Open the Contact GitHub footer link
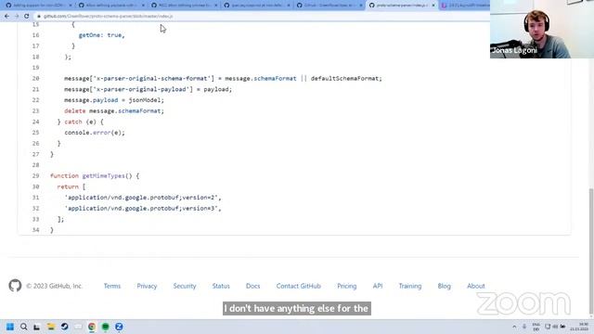Screen dimensions: 594x334 299,286
